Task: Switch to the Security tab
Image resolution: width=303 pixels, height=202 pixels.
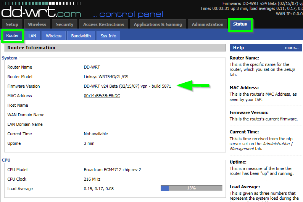Action: (64, 24)
